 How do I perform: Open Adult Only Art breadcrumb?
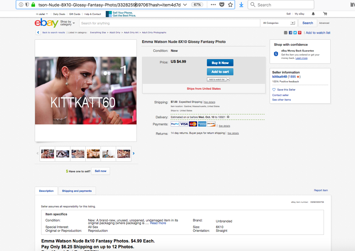click(x=131, y=32)
